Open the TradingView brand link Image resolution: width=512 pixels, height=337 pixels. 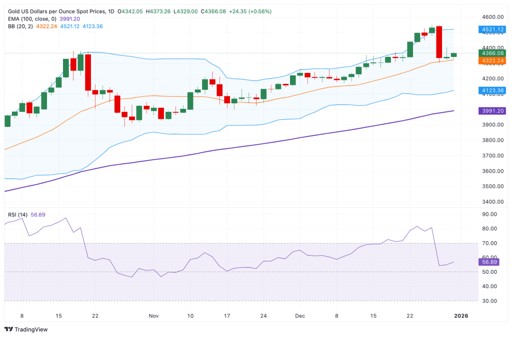(26, 329)
